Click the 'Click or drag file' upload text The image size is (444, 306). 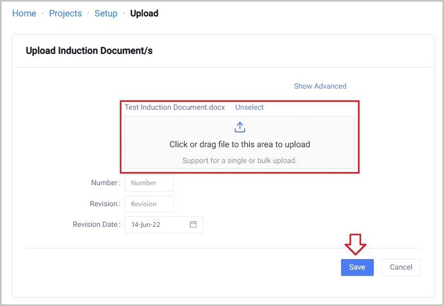click(240, 144)
